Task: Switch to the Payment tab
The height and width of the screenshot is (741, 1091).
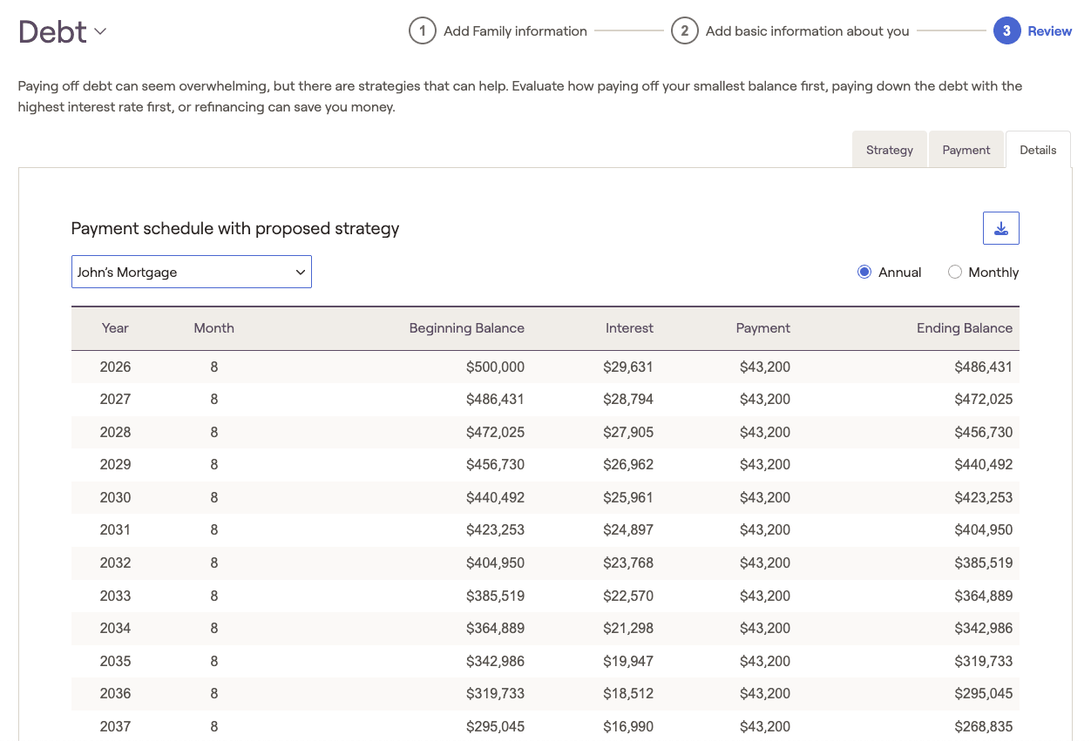Action: pyautogui.click(x=966, y=150)
